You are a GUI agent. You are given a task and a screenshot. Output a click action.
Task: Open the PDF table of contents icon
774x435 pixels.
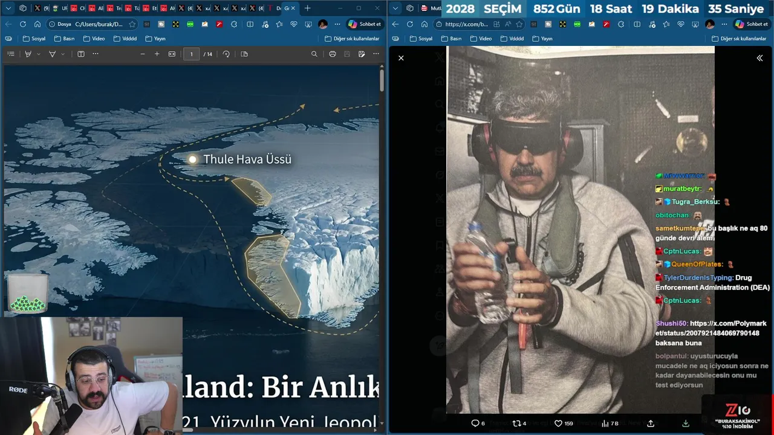coord(11,54)
